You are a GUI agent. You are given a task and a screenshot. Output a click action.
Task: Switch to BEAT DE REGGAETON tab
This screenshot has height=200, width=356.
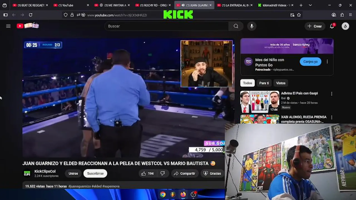[30, 5]
